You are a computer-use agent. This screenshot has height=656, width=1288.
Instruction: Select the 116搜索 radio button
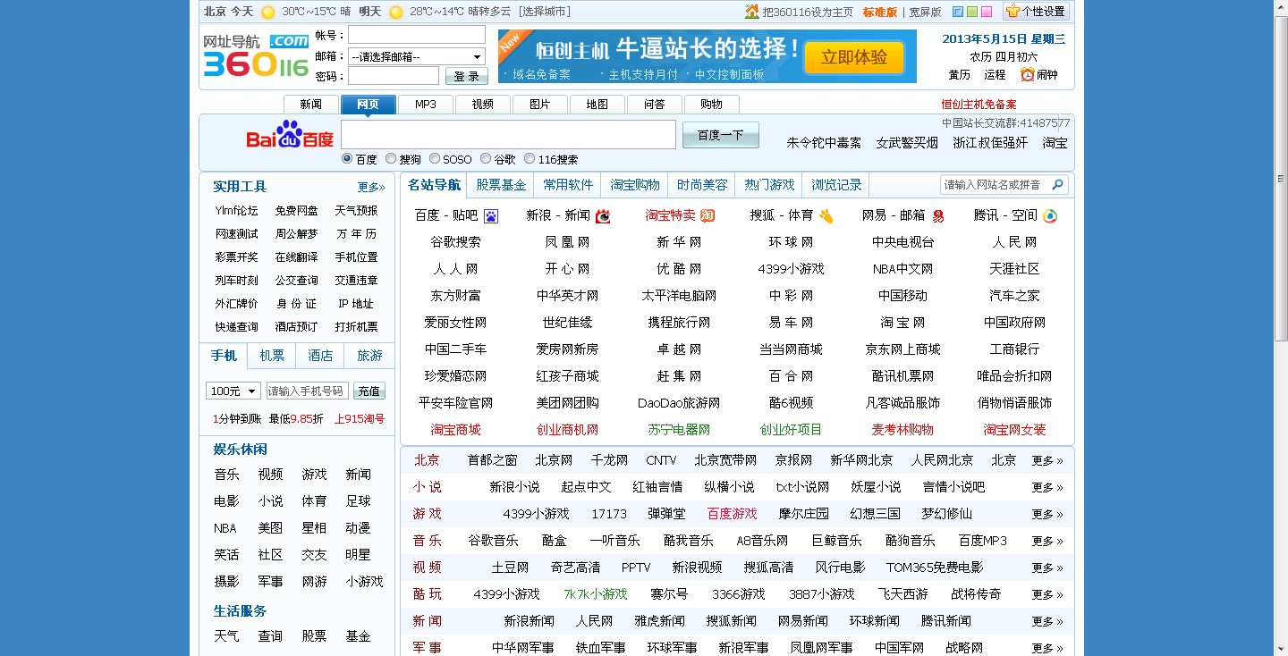click(x=530, y=159)
